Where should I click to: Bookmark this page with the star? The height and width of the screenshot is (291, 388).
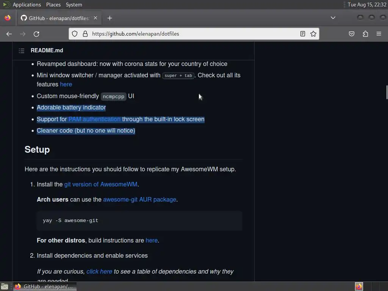[x=313, y=34]
